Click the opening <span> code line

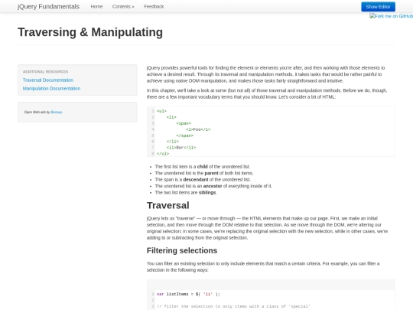tap(184, 123)
